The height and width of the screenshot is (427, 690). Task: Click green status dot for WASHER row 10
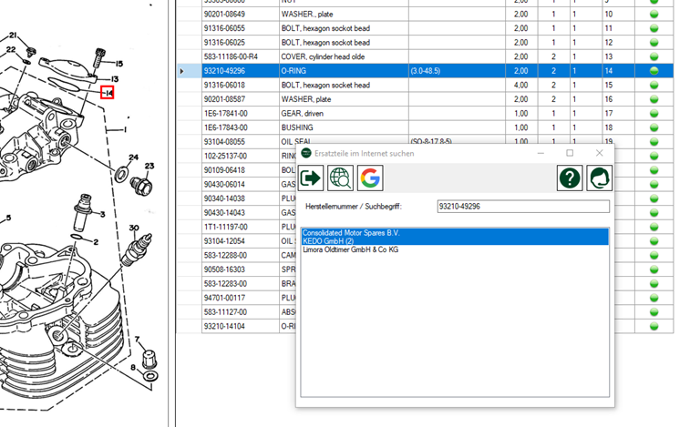point(654,15)
